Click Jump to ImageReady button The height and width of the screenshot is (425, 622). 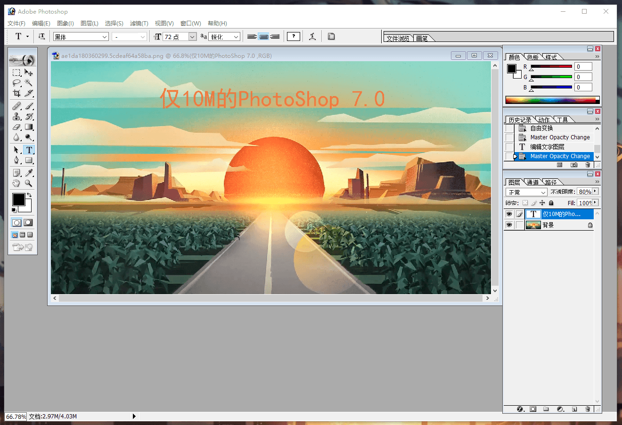(23, 247)
